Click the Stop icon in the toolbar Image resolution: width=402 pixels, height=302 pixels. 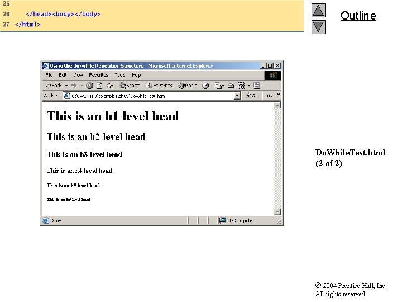point(89,86)
